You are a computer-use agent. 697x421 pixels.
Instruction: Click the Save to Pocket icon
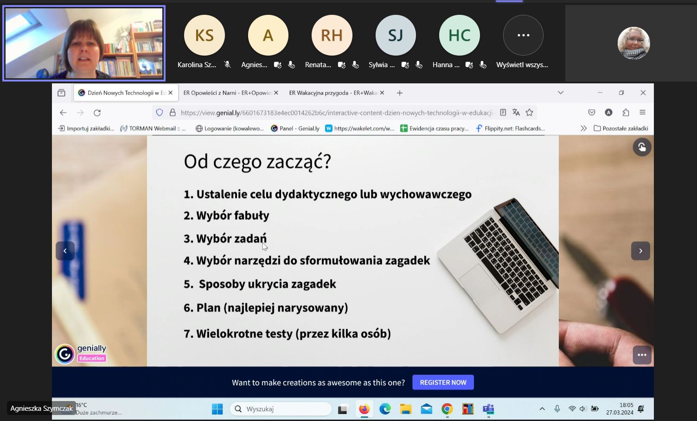click(592, 113)
